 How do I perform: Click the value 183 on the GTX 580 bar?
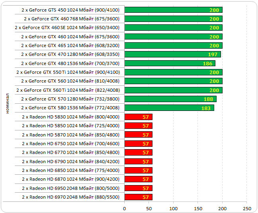click(206, 108)
